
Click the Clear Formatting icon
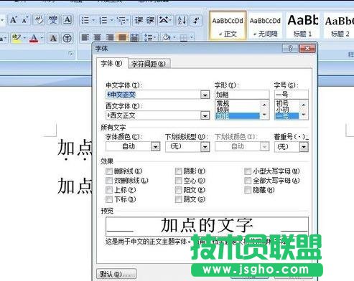[x=39, y=20]
